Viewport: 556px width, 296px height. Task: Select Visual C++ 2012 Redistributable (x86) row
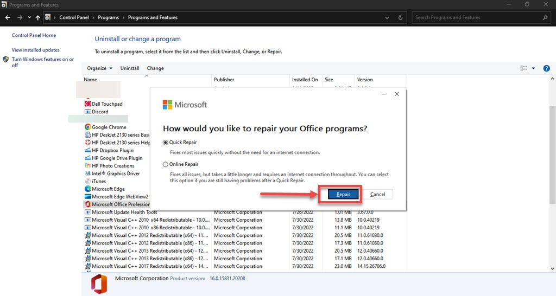tap(245, 243)
